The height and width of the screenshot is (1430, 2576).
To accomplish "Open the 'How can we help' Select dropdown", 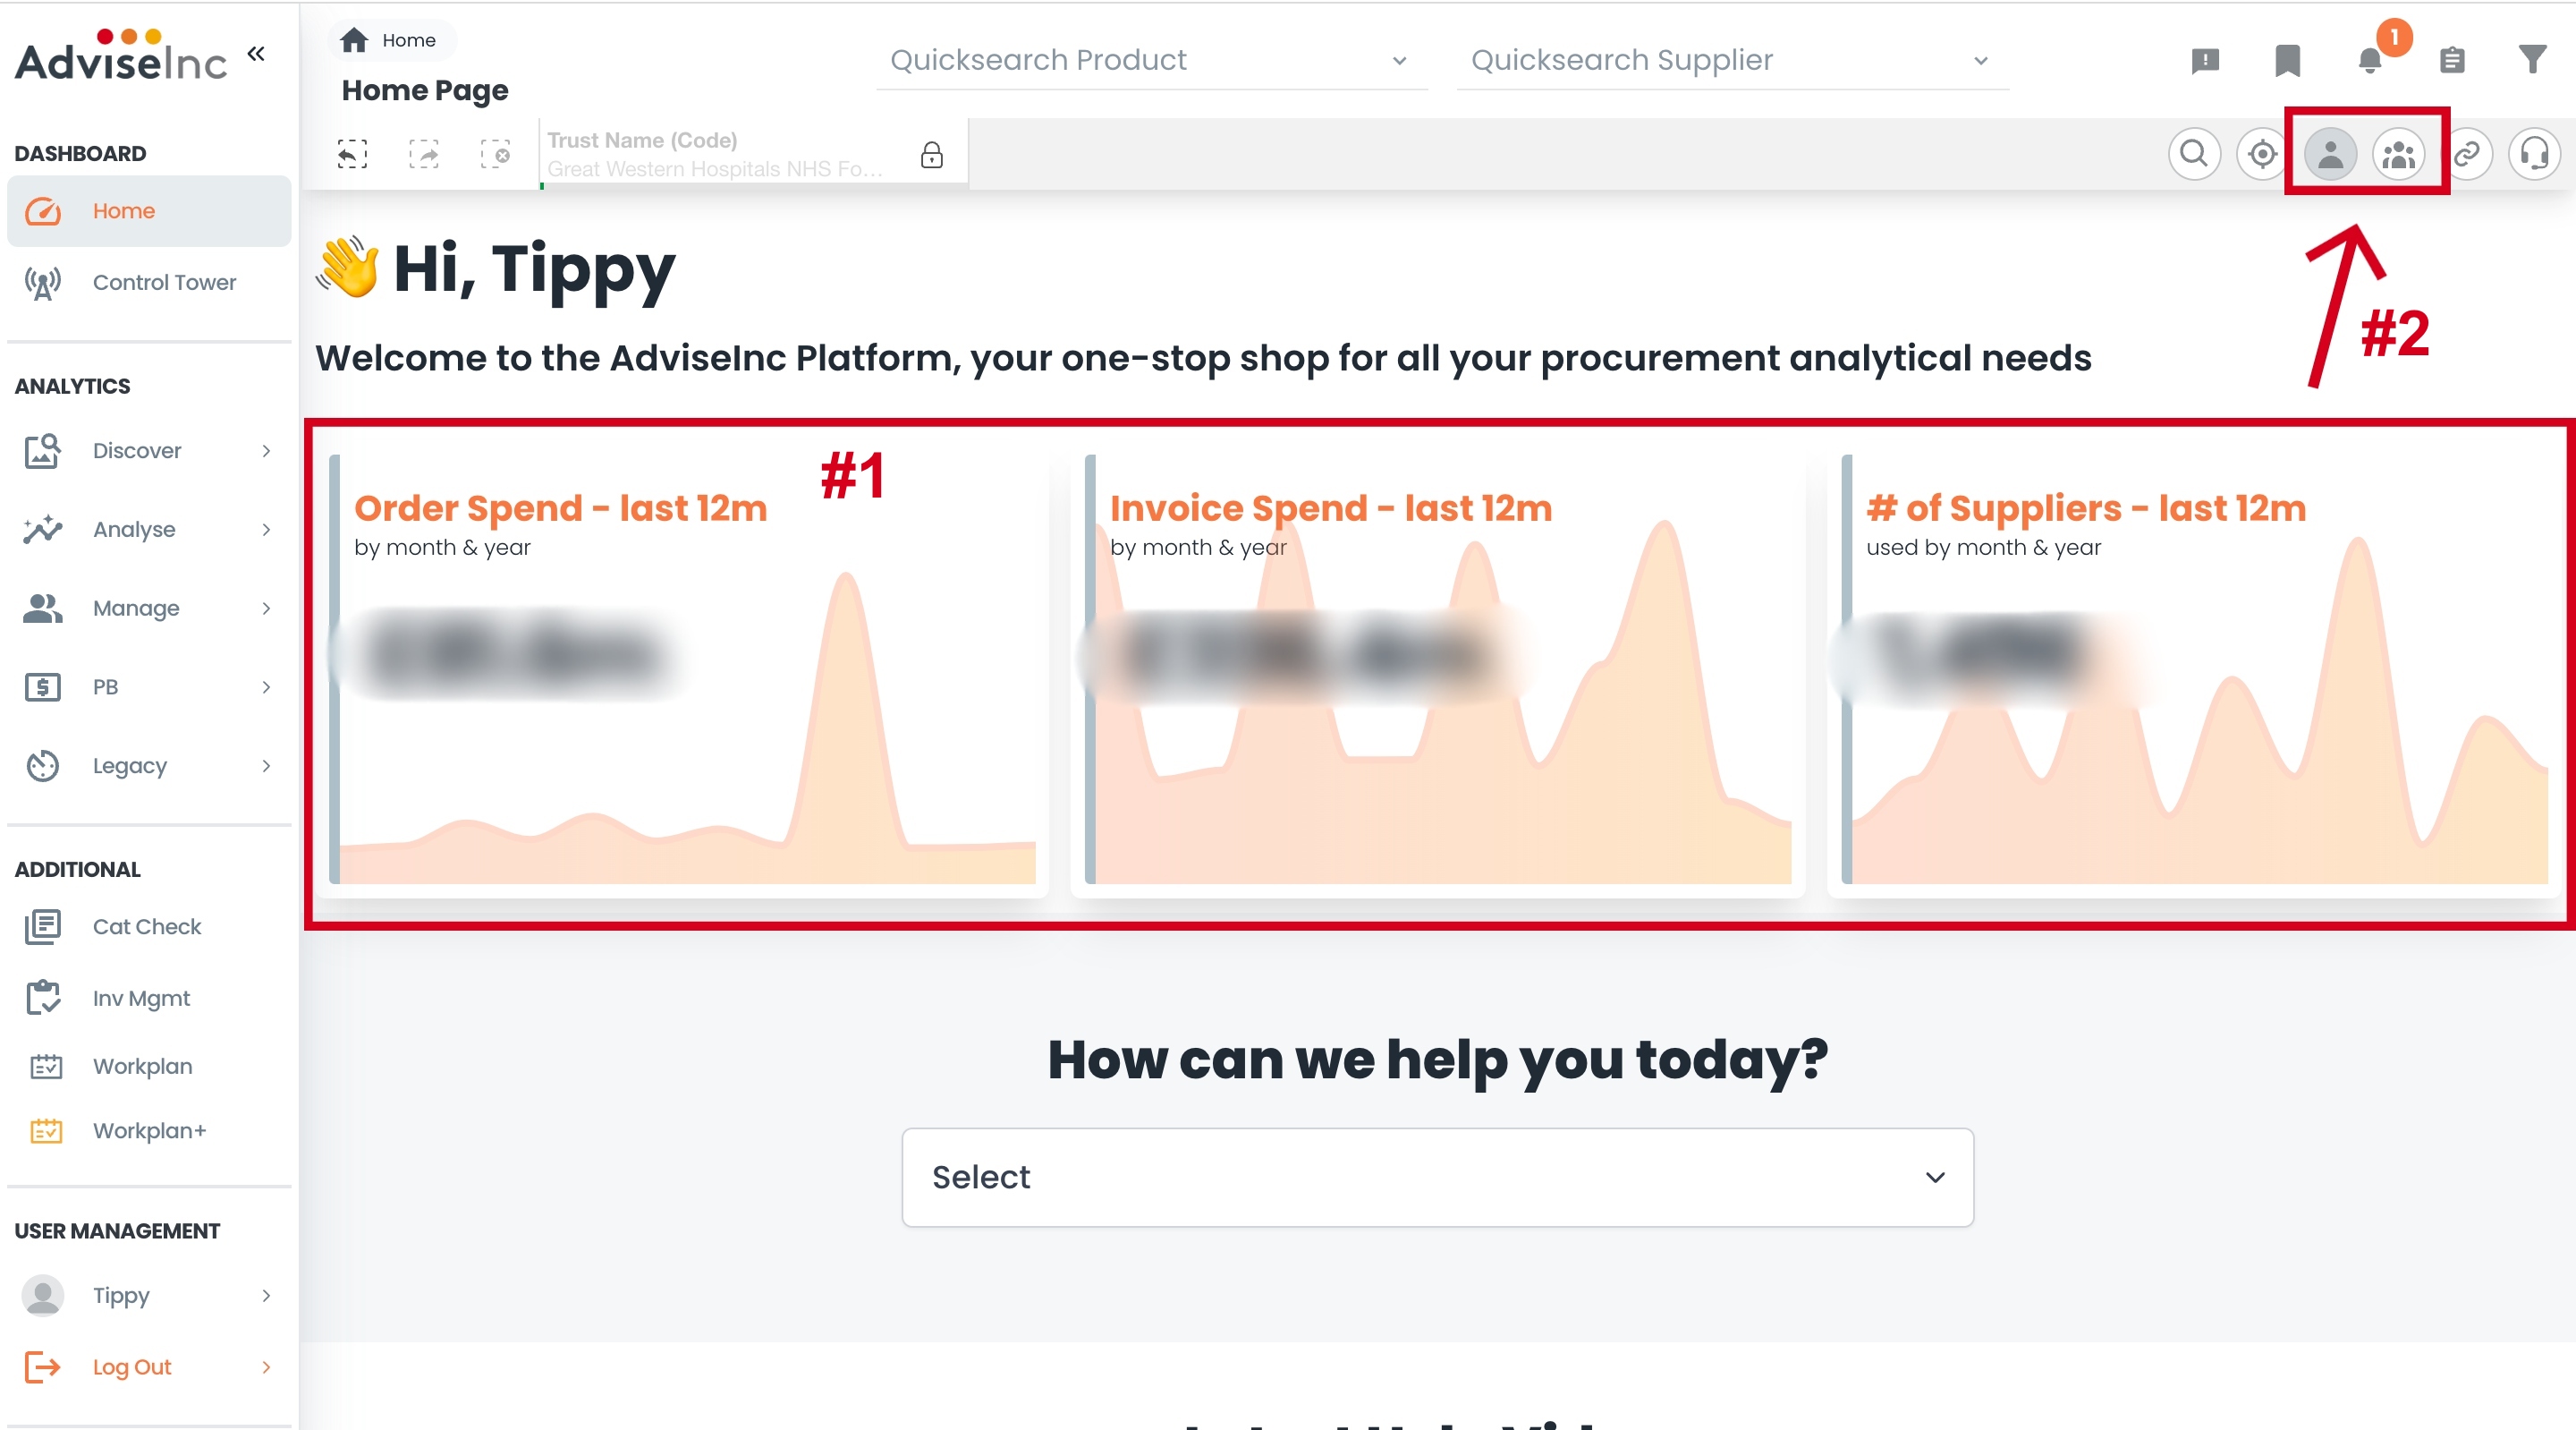I will point(1437,1177).
